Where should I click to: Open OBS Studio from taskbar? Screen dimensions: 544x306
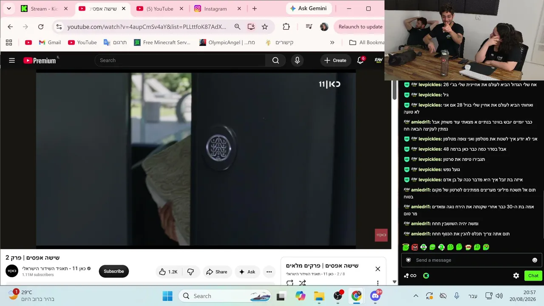tap(338, 296)
